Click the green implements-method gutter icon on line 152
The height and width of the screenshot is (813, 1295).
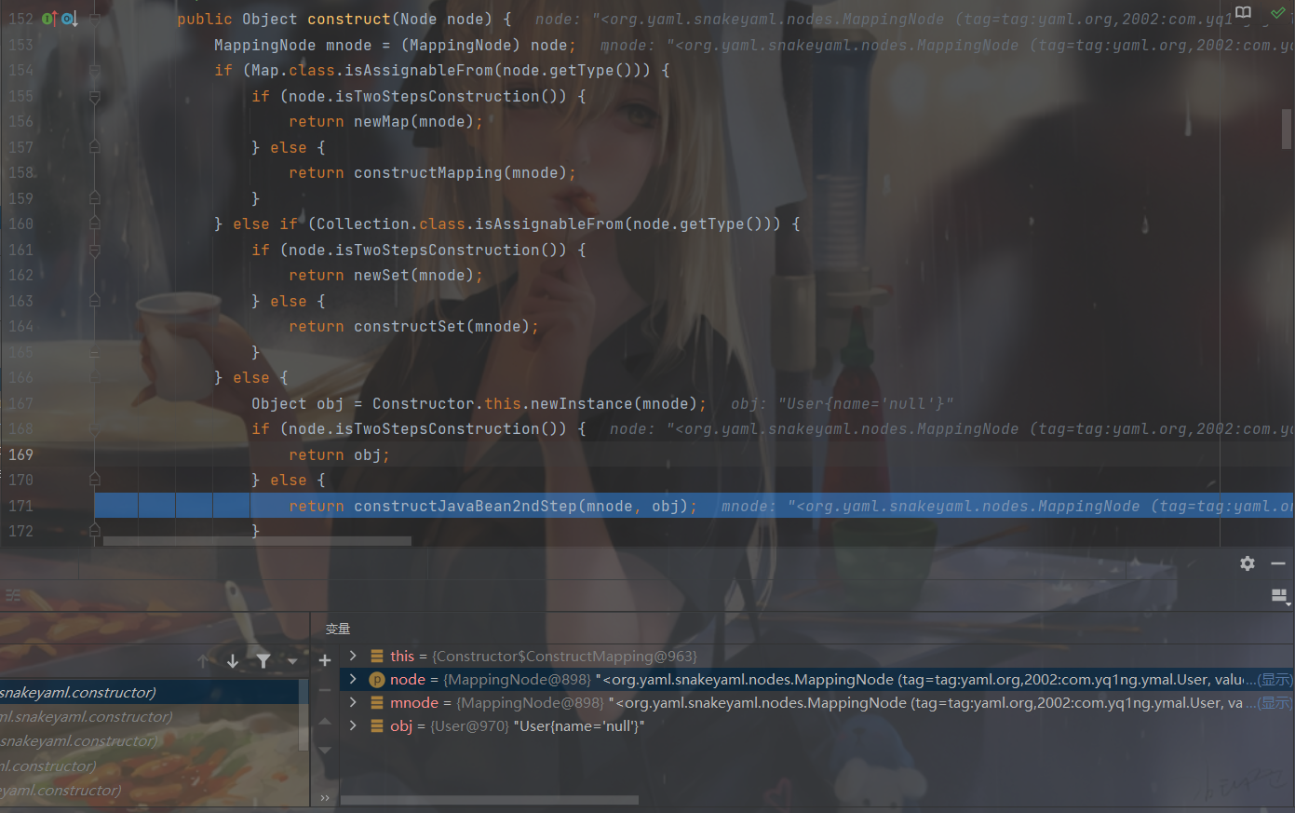click(x=47, y=19)
